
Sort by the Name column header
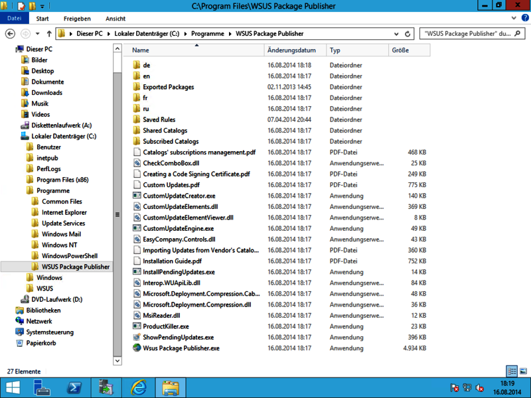[194, 50]
